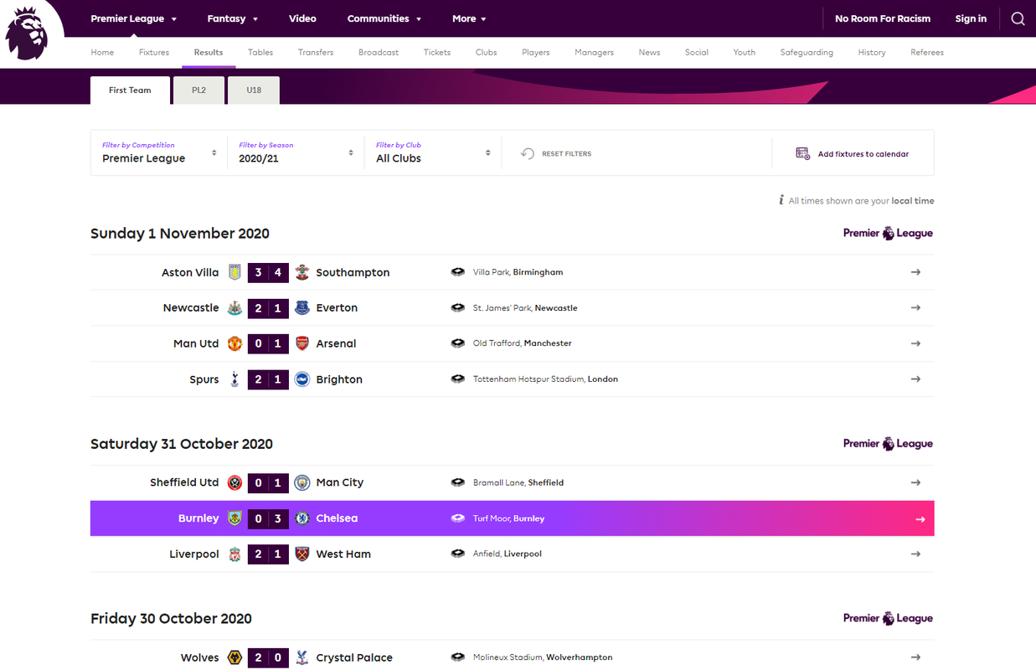Open the Tables navigation item
1036x670 pixels.
tap(260, 52)
